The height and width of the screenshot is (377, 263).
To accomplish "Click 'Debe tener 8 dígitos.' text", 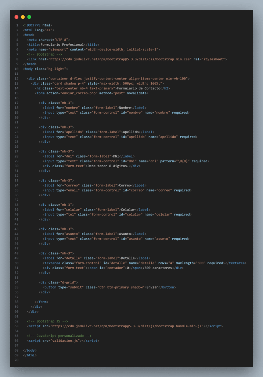I will [108, 166].
